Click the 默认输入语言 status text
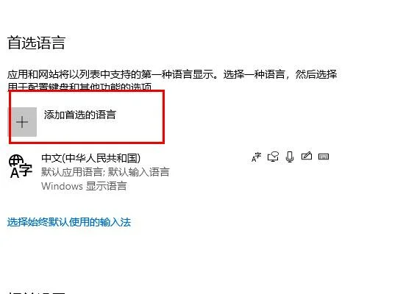This screenshot has width=403, height=294. pos(138,172)
